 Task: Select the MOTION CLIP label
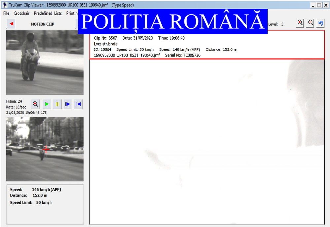click(42, 24)
